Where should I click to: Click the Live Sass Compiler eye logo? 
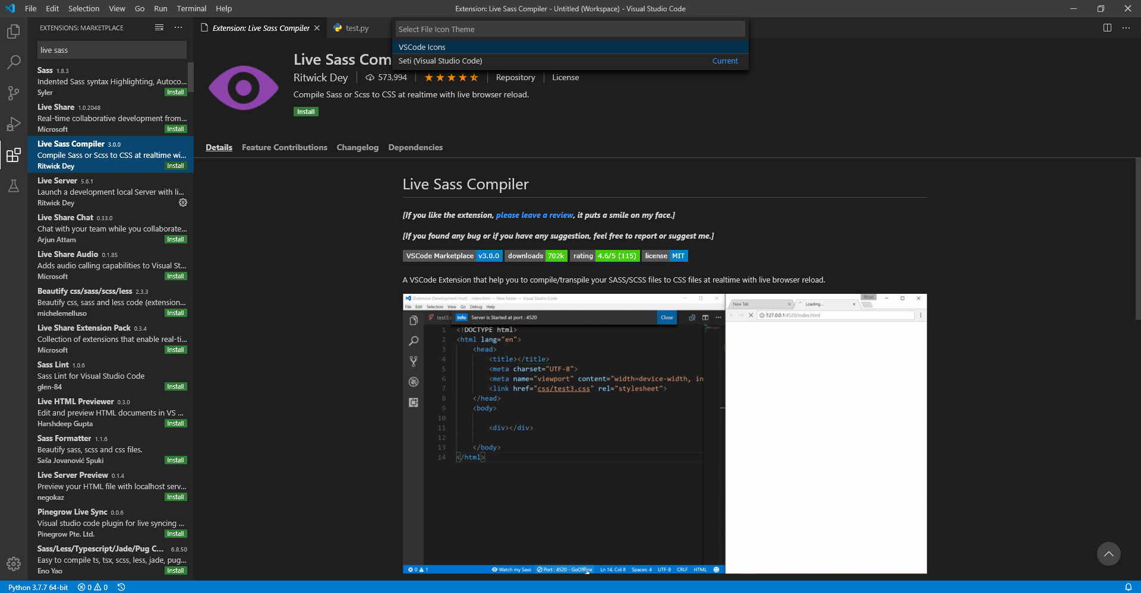[x=244, y=88]
